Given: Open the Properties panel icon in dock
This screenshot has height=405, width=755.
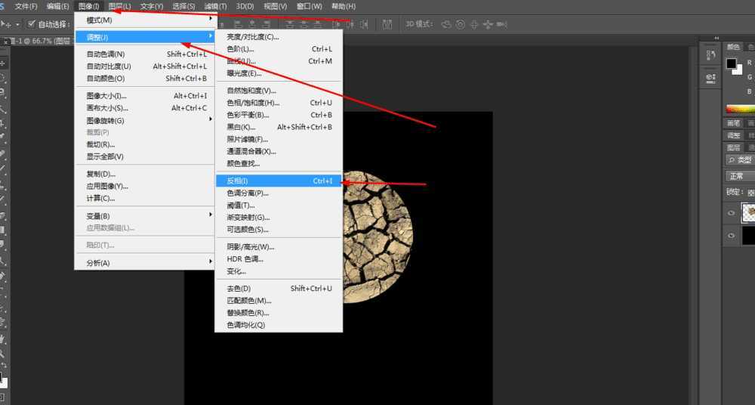Looking at the screenshot, I should click(x=710, y=78).
